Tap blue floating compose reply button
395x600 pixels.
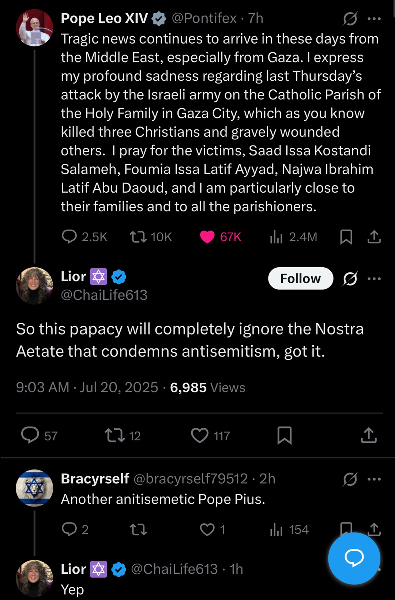(354, 558)
